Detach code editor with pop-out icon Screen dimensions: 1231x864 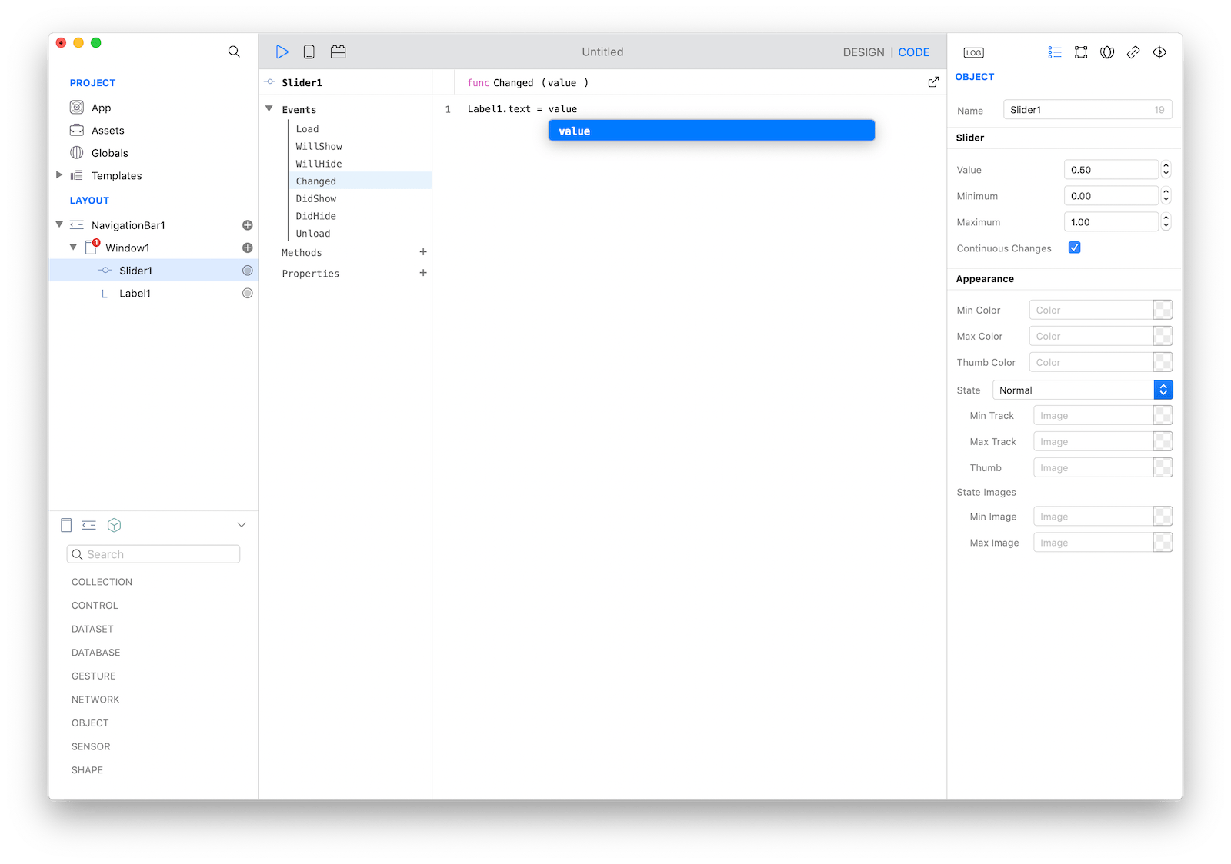[933, 82]
